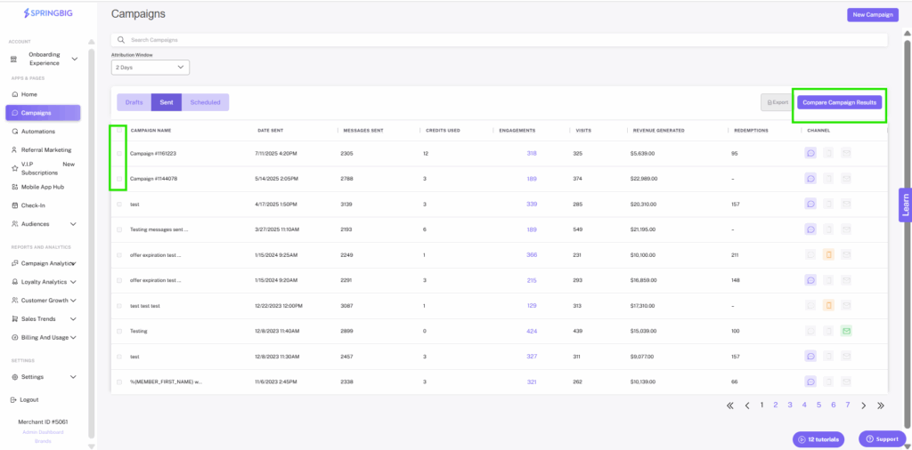The height and width of the screenshot is (450, 912).
Task: Open engagements link 318 for Campaign #1161223
Action: pyautogui.click(x=532, y=153)
